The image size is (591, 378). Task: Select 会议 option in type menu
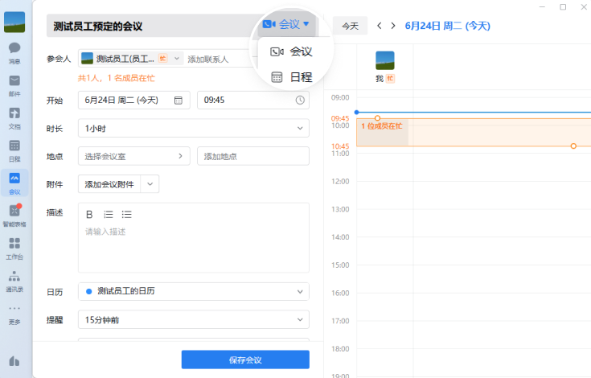291,51
